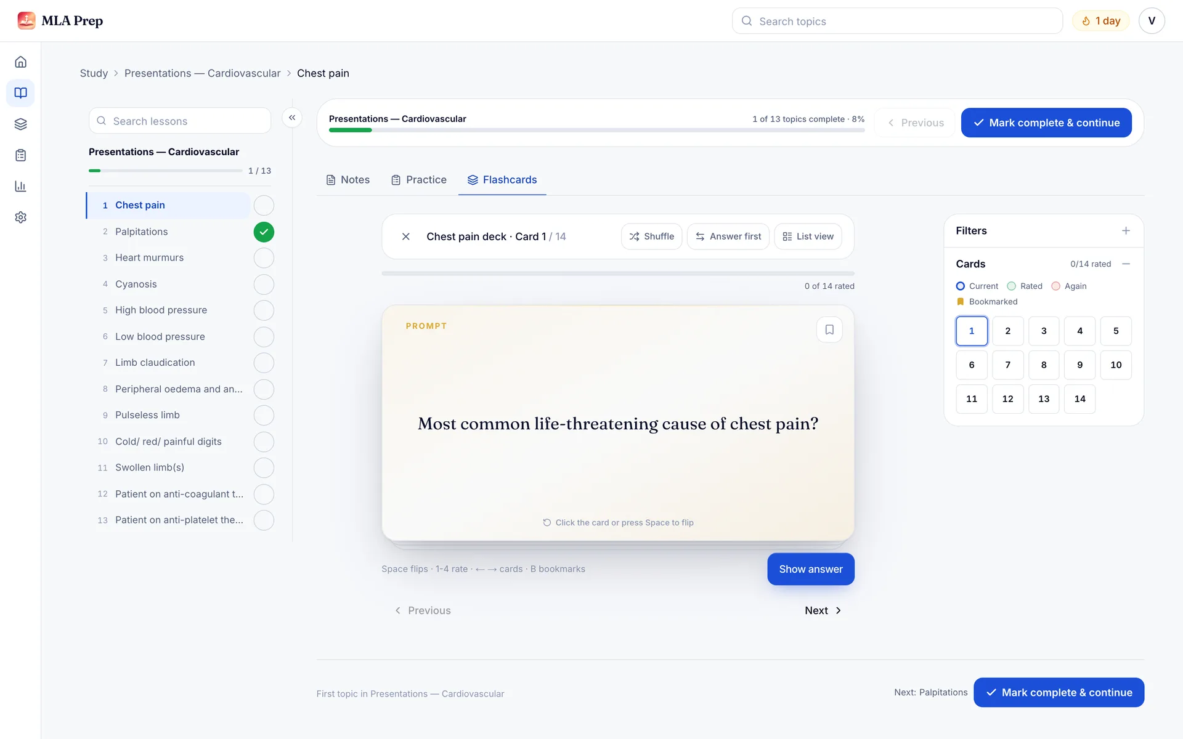1183x739 pixels.
Task: Flip the flashcard prompt
Action: 618,423
